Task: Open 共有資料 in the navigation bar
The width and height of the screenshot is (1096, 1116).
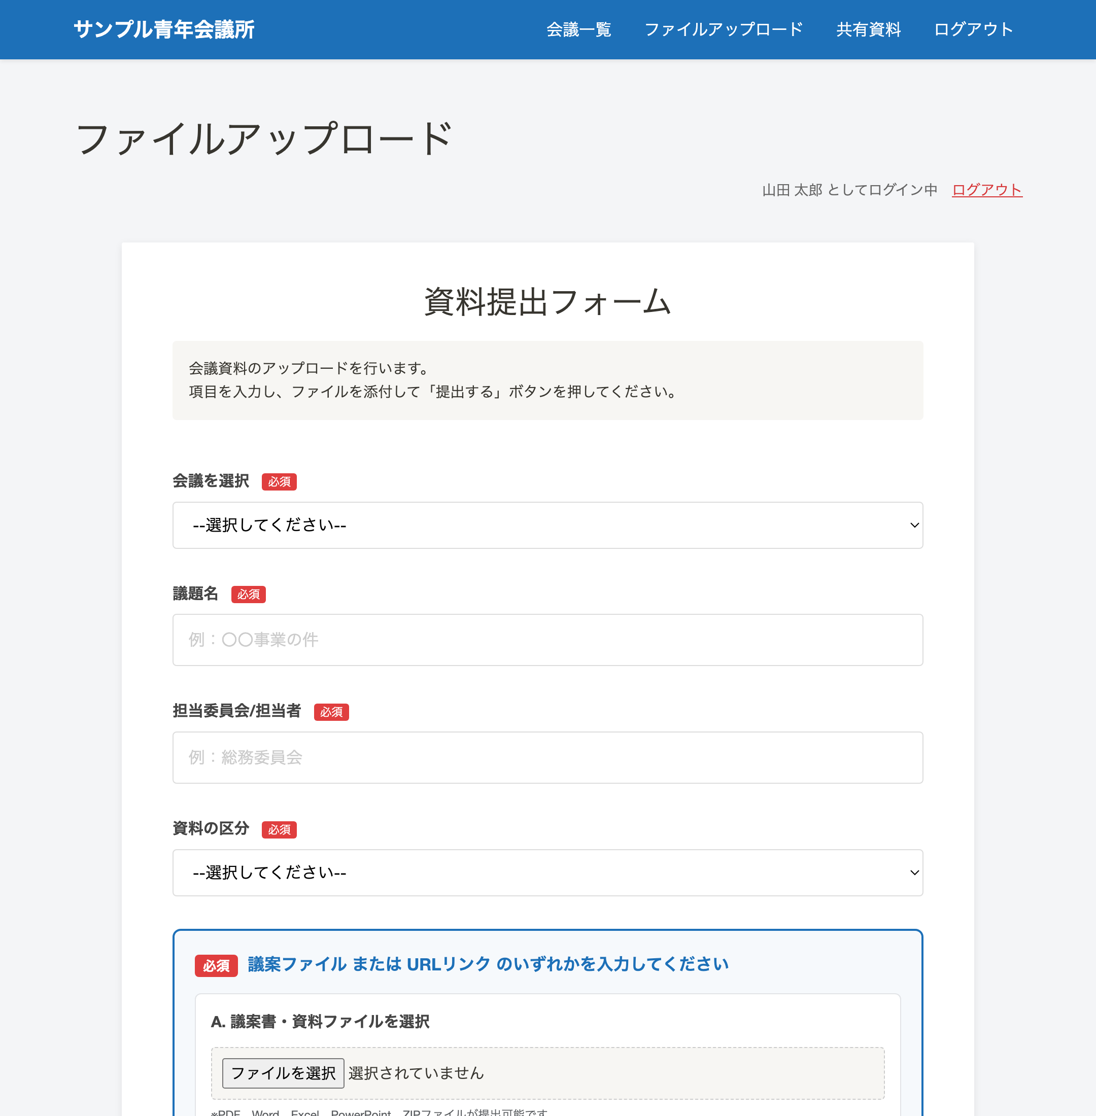Action: pos(868,29)
